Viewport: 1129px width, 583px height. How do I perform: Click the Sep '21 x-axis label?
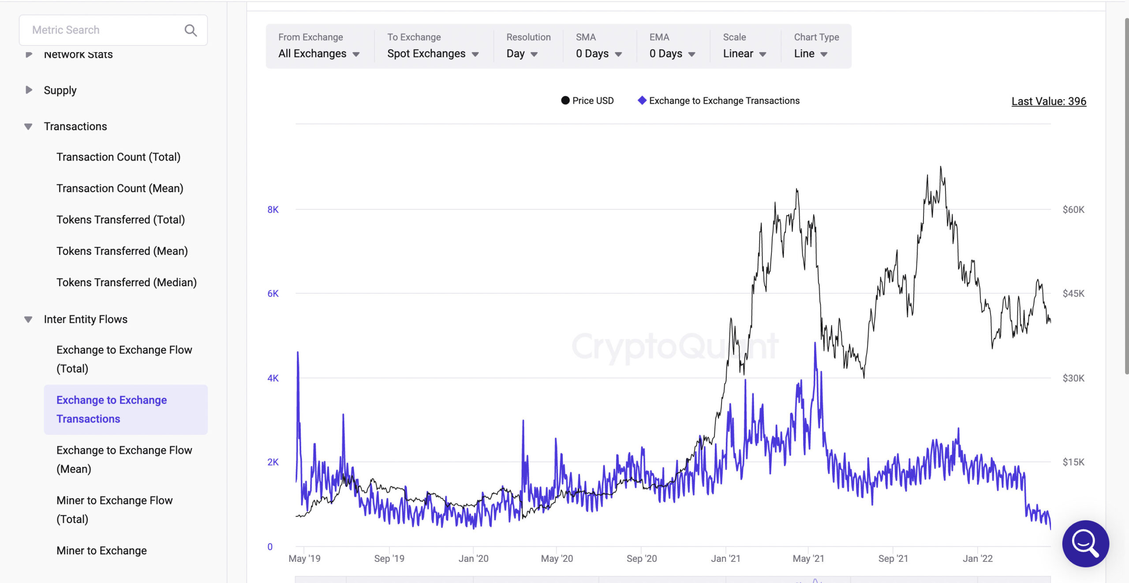point(893,558)
